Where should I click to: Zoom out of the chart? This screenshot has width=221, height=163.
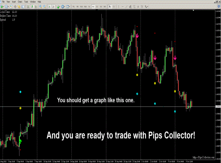(44, 6)
